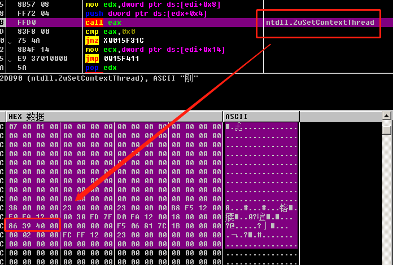The image size is (393, 265).
Task: Click opcode bytes "8B4F 14"
Action: (x=33, y=50)
